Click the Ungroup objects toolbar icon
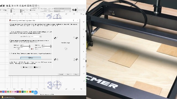The height and width of the screenshot is (99, 177). (x=10, y=5)
